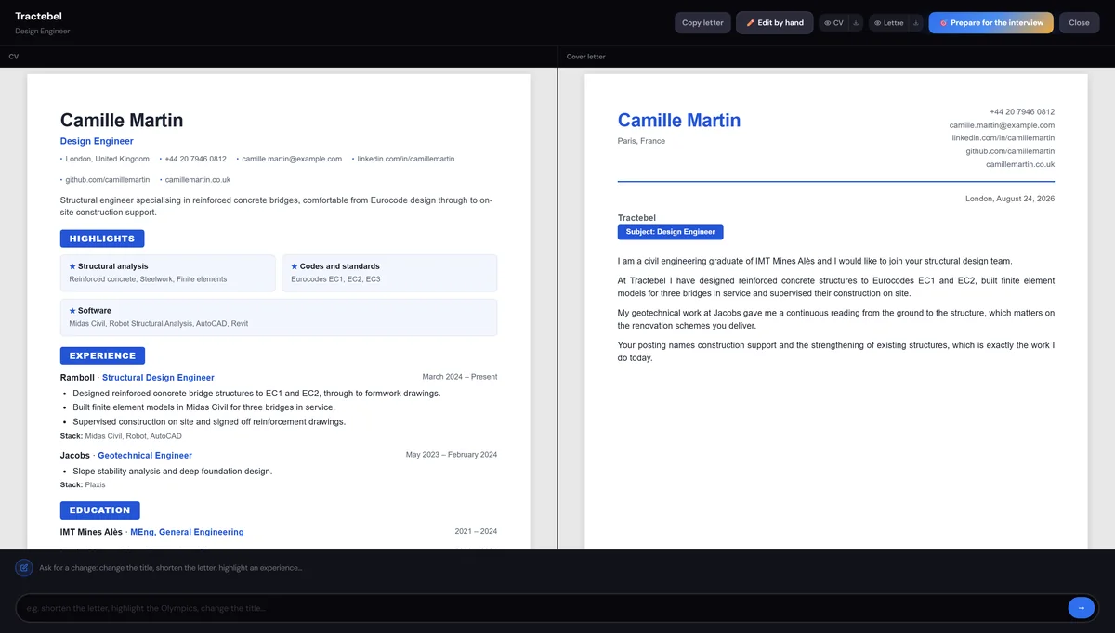This screenshot has width=1115, height=633.
Task: Click Prepare for the interview
Action: (991, 23)
